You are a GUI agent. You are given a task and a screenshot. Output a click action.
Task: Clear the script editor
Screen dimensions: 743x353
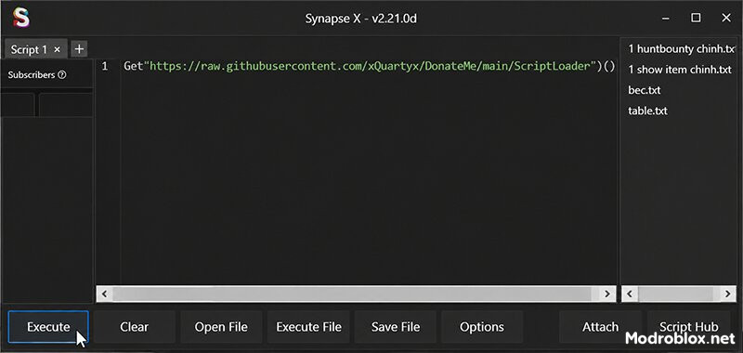pos(134,327)
